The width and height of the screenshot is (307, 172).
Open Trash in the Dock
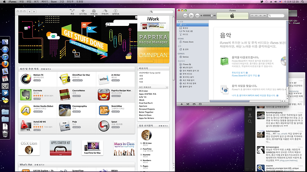coord(5,134)
